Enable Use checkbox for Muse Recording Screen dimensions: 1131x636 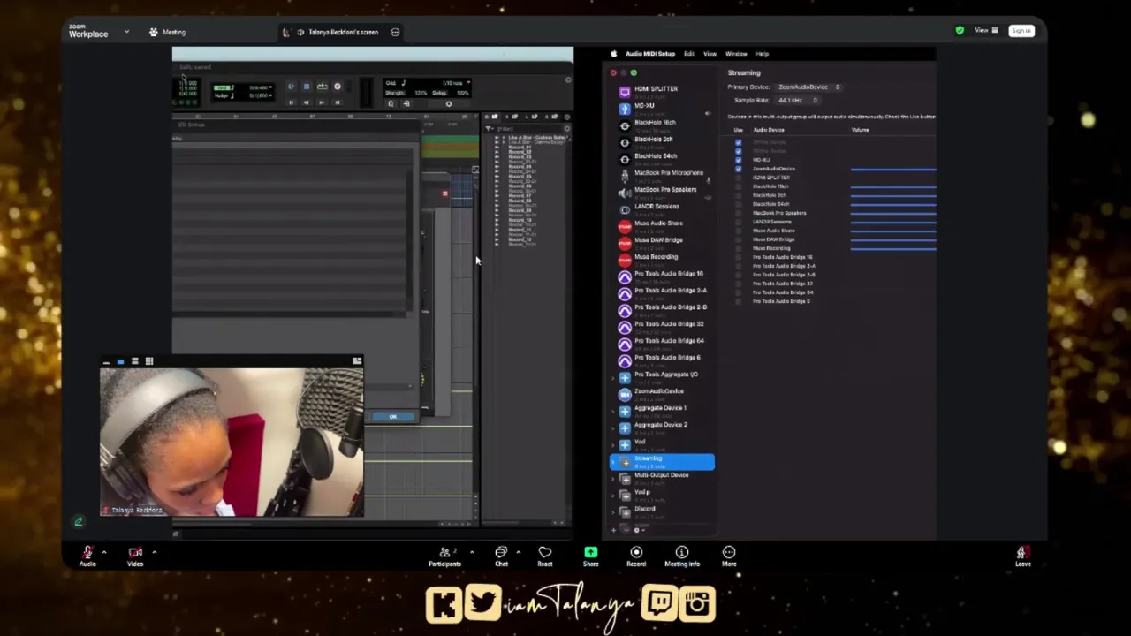[739, 248]
